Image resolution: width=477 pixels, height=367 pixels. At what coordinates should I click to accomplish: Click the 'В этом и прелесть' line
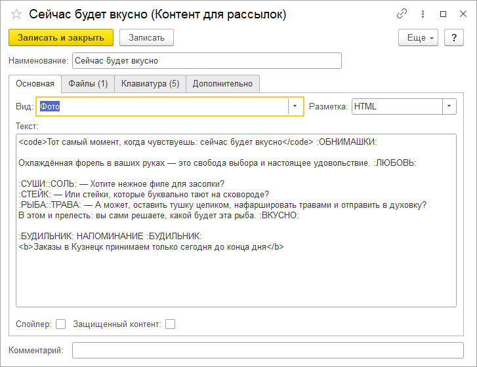click(159, 216)
